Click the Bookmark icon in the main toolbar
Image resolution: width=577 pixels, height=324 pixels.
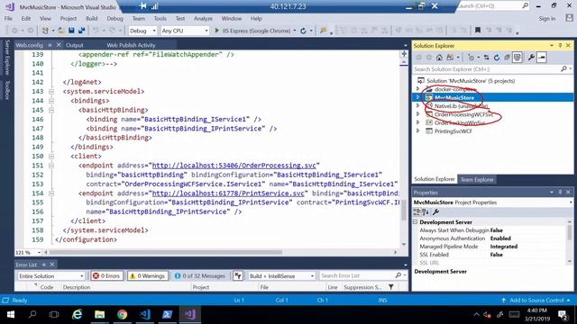point(478,30)
